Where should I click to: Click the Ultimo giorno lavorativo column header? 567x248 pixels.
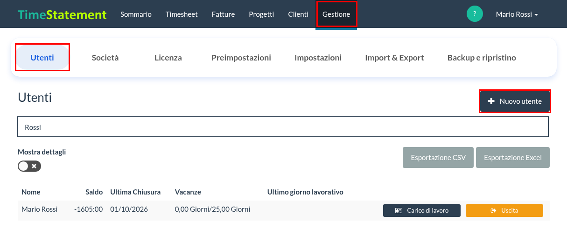click(x=305, y=192)
